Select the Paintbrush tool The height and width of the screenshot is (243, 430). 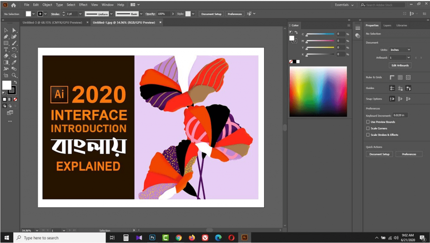coord(14,43)
